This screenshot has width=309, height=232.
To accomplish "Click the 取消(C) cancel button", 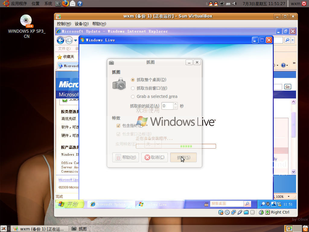I will pos(154,157).
